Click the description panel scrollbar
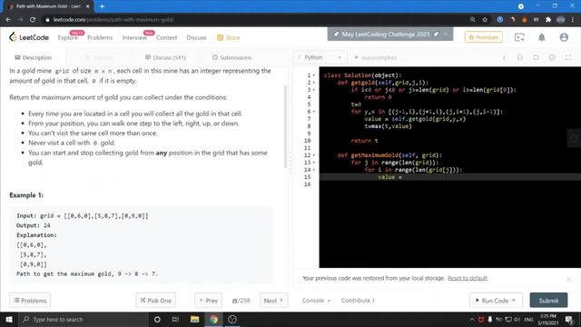Screen dimensions: 581x327 point(285,126)
